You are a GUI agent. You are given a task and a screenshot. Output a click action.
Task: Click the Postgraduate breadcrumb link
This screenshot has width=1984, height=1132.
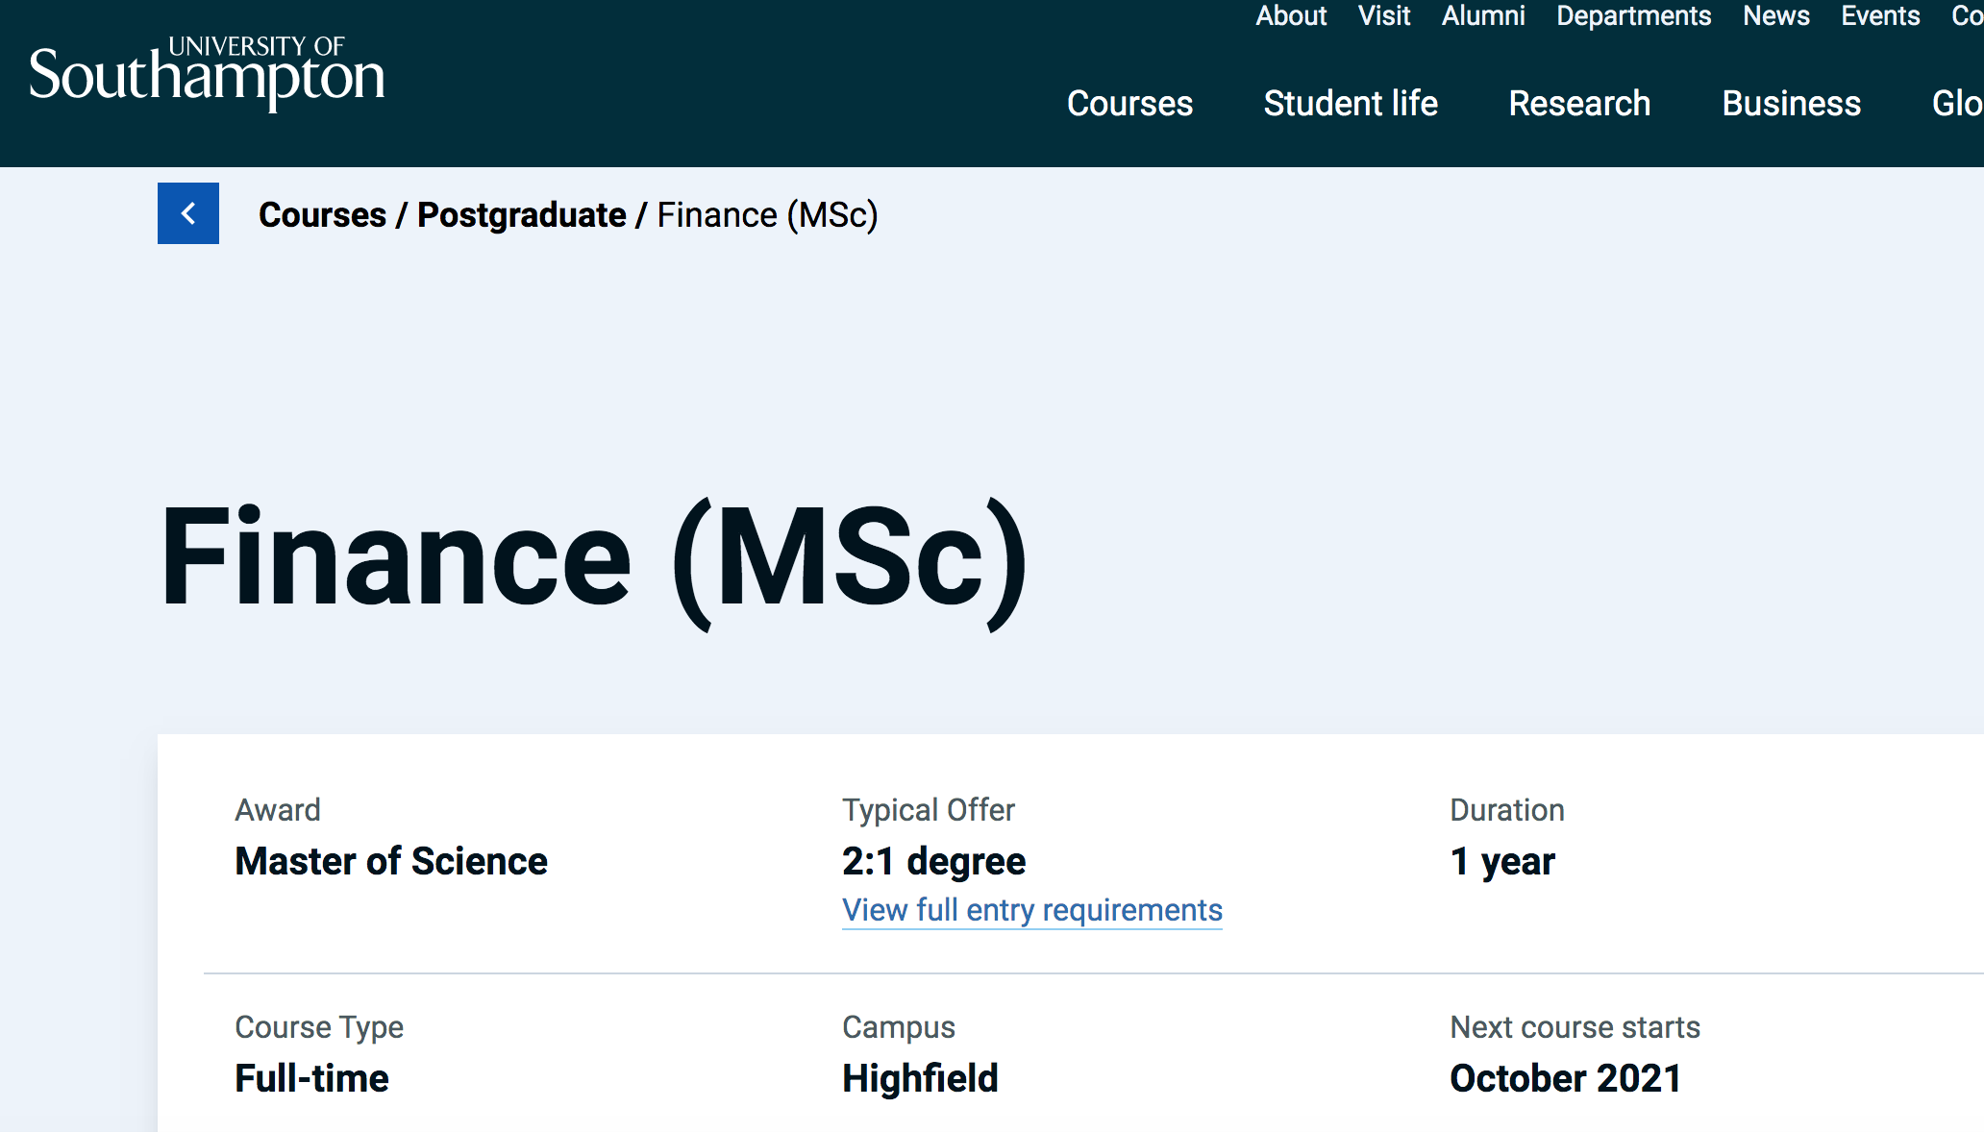(521, 215)
